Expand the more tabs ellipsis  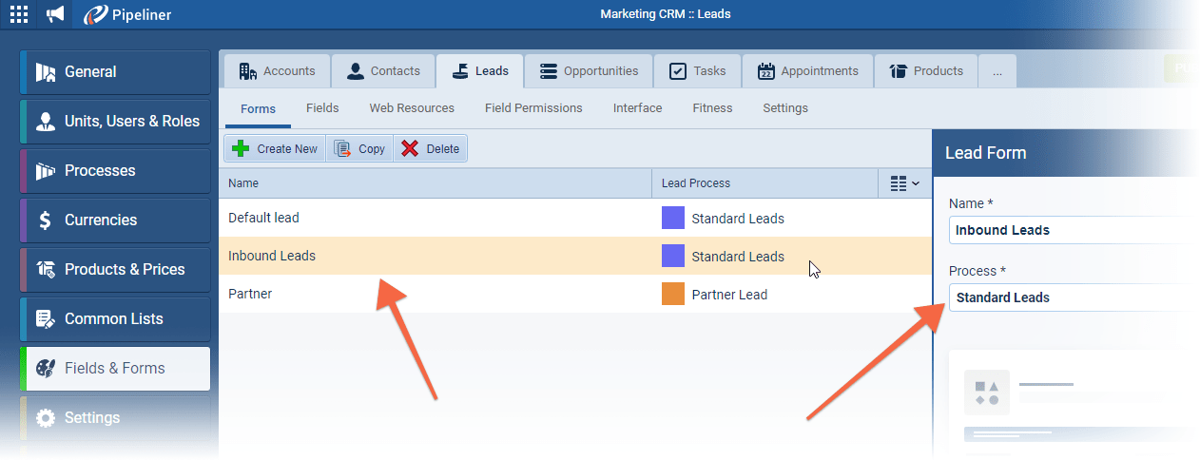click(x=997, y=71)
